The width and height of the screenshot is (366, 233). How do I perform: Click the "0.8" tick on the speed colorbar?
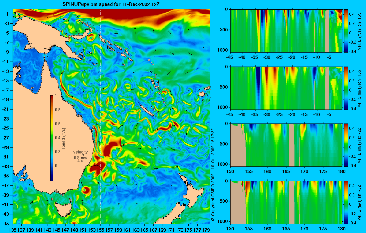(58, 110)
